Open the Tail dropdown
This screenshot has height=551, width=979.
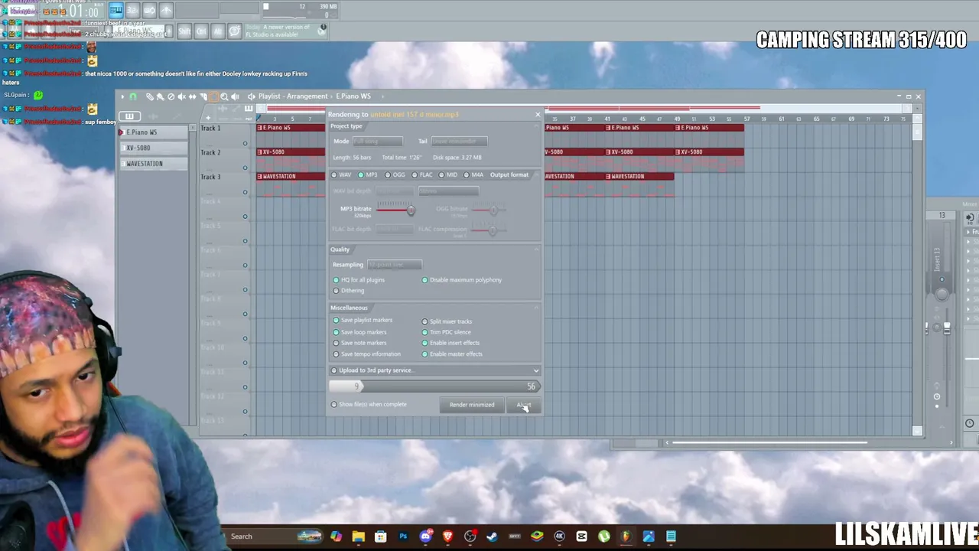coord(459,141)
